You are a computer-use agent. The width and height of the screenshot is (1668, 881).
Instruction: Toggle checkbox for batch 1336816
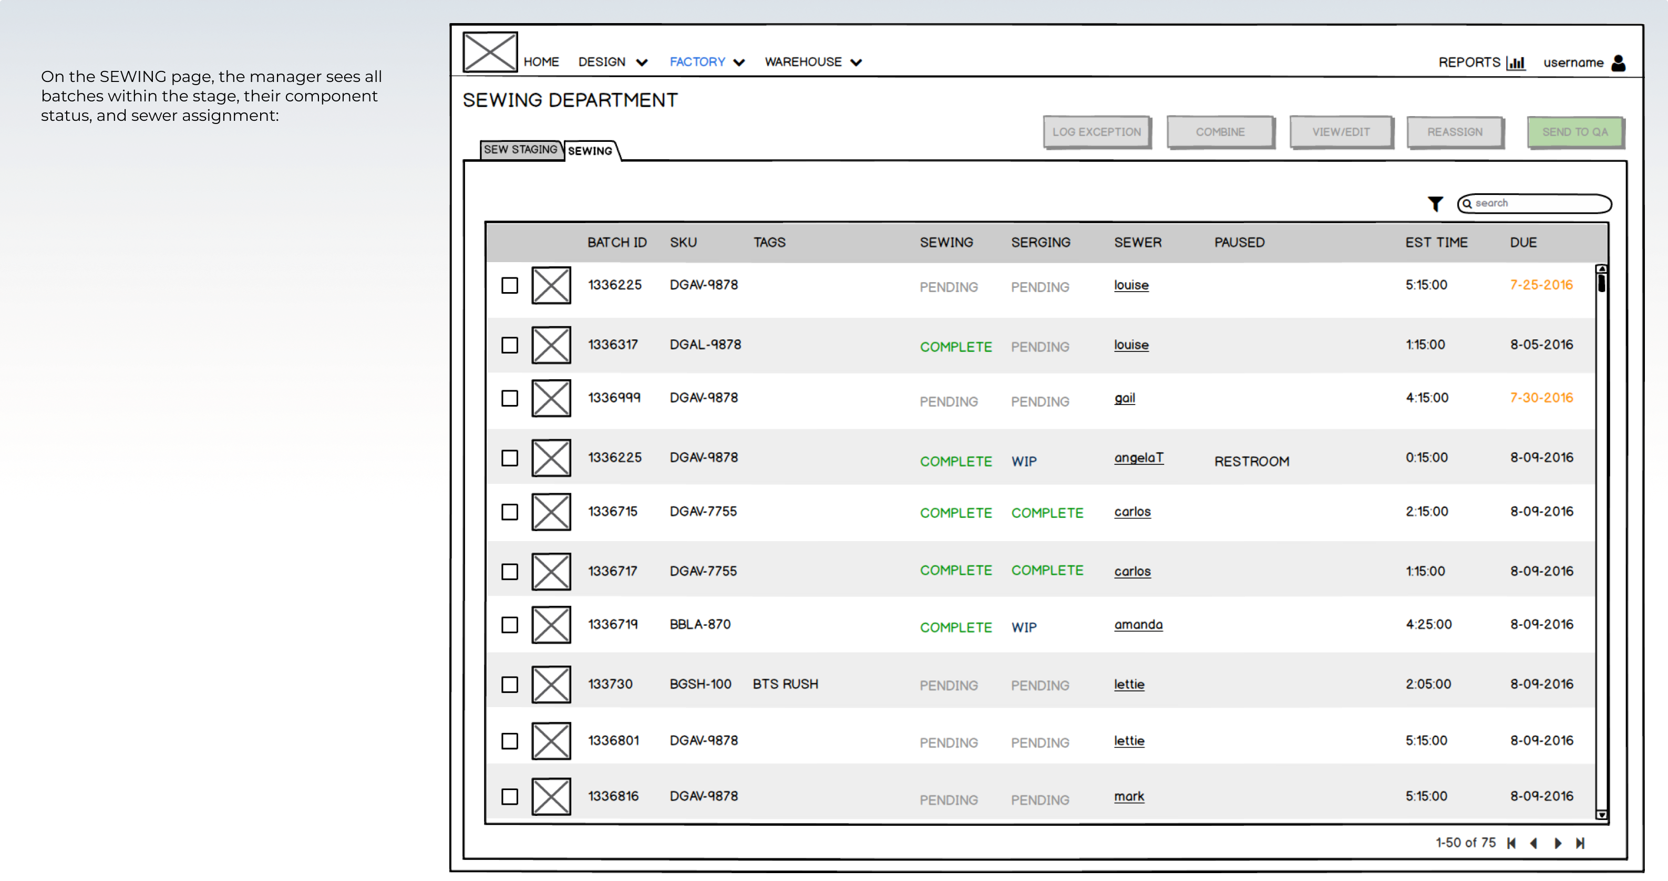[510, 795]
